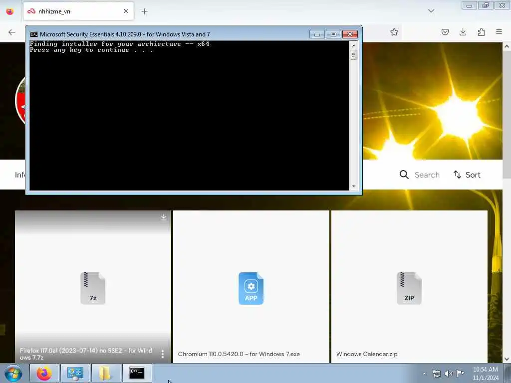511x383 pixels.
Task: Open options menu for Firefox 117.0a1 file
Action: pyautogui.click(x=162, y=354)
